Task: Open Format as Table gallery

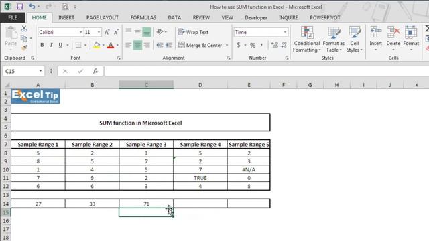Action: click(334, 39)
